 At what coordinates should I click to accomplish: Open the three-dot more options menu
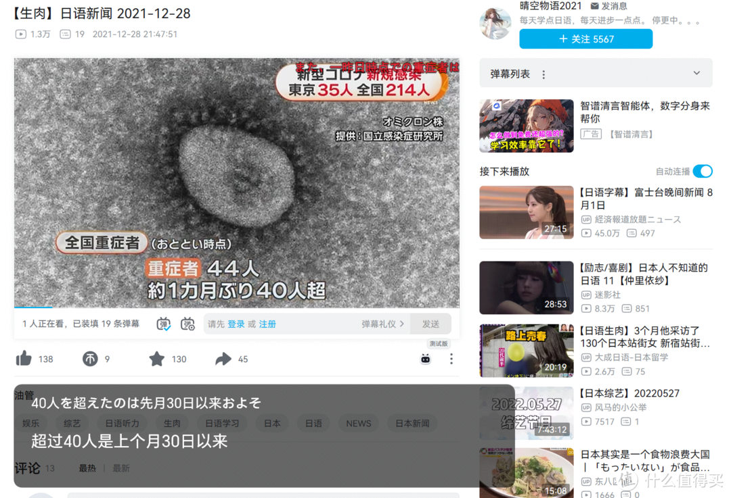(451, 359)
